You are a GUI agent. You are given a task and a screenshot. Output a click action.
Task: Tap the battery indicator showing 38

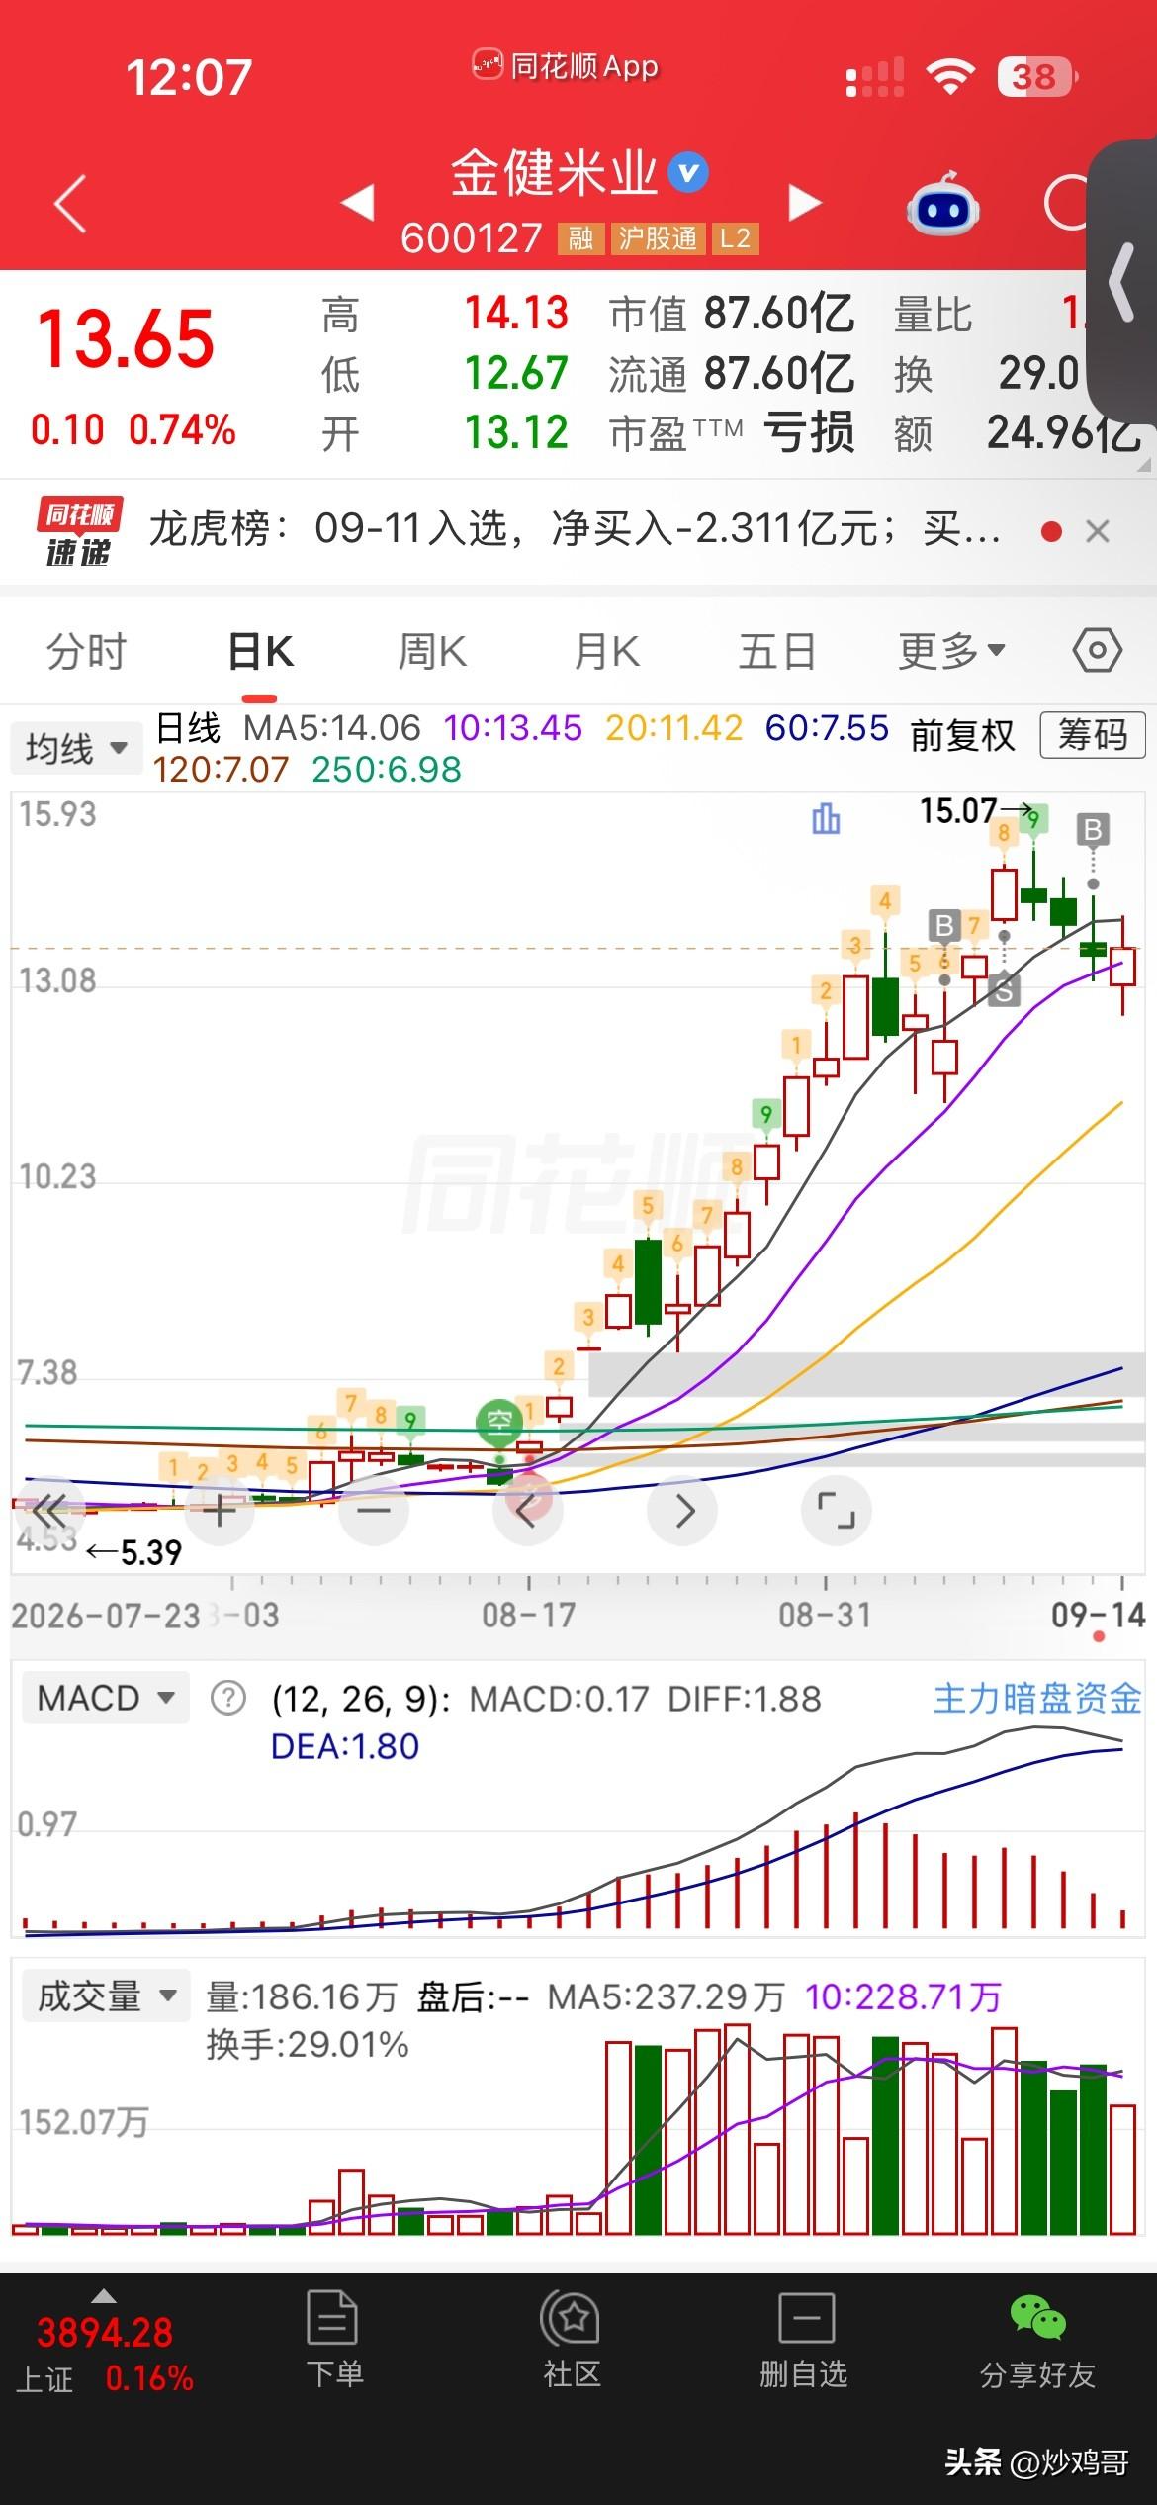(1037, 76)
